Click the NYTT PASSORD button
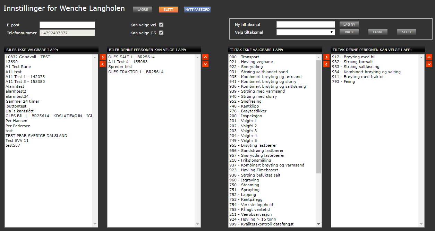Screen dimensions: 435x231 click(197, 10)
